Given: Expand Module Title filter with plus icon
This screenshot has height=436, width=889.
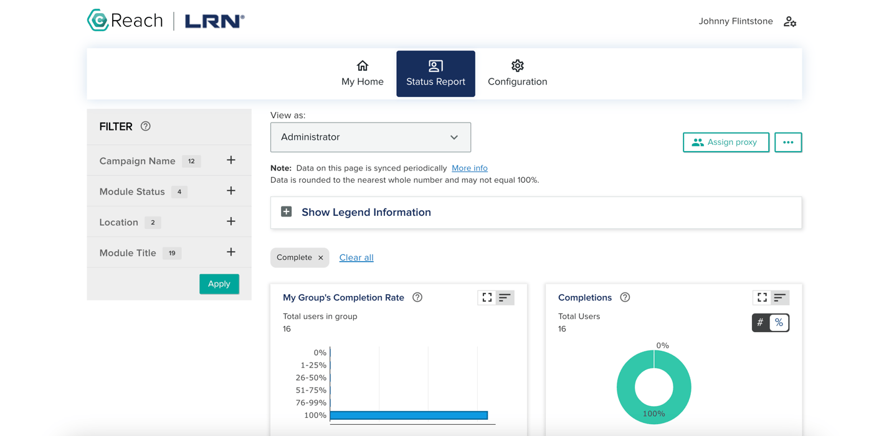Looking at the screenshot, I should point(231,252).
